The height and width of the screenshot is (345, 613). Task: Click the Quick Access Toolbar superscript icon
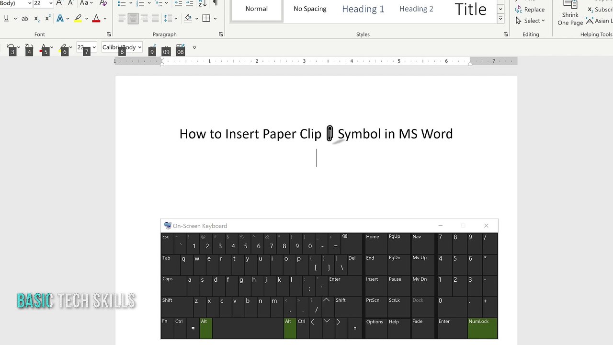click(x=153, y=47)
